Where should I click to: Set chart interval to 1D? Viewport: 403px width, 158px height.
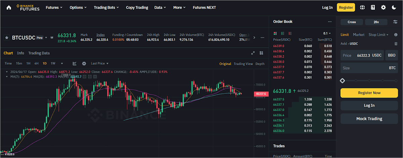click(x=45, y=63)
